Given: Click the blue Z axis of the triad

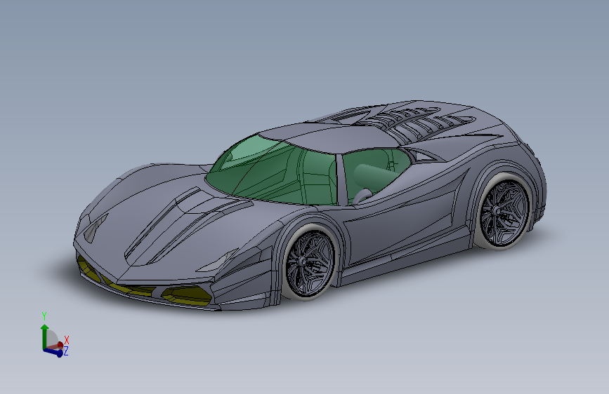Looking at the screenshot, I should (54, 352).
